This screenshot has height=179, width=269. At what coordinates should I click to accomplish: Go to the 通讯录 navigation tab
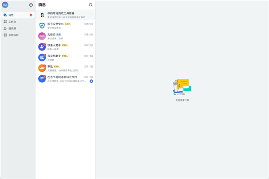[x=18, y=29]
